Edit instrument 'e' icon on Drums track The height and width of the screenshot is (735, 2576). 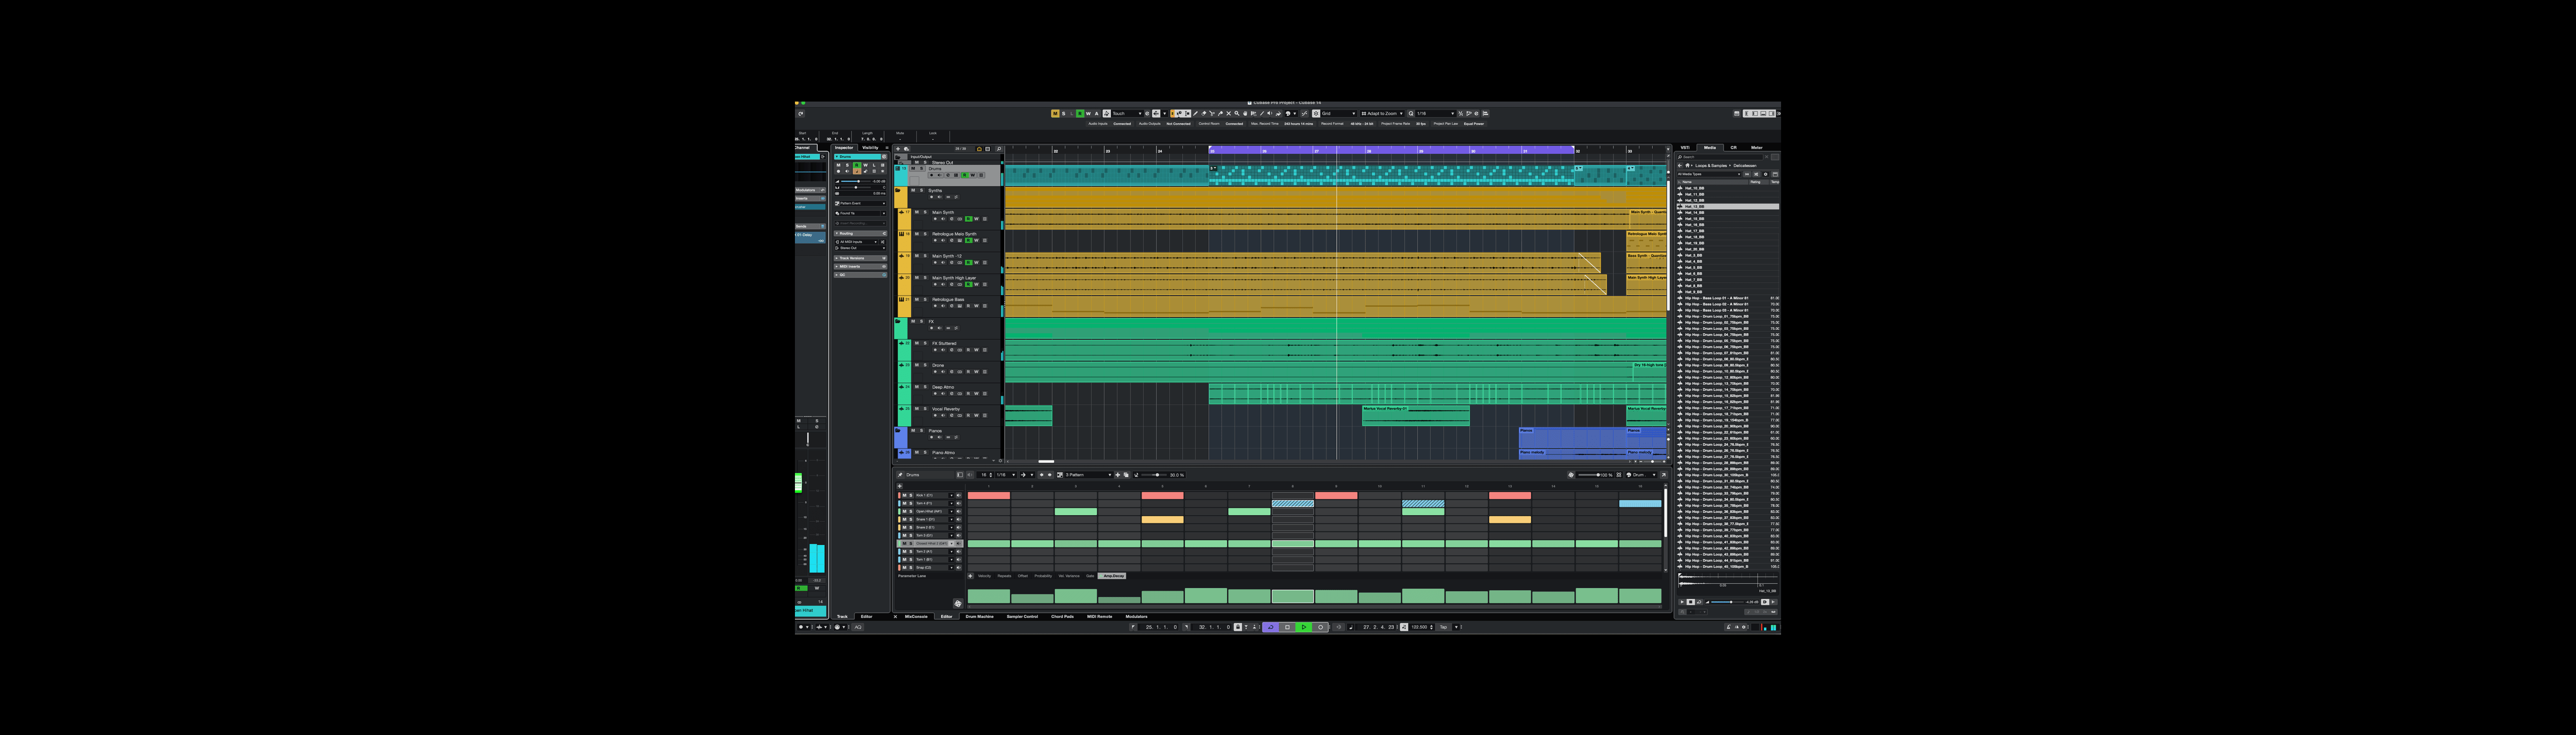coord(948,175)
